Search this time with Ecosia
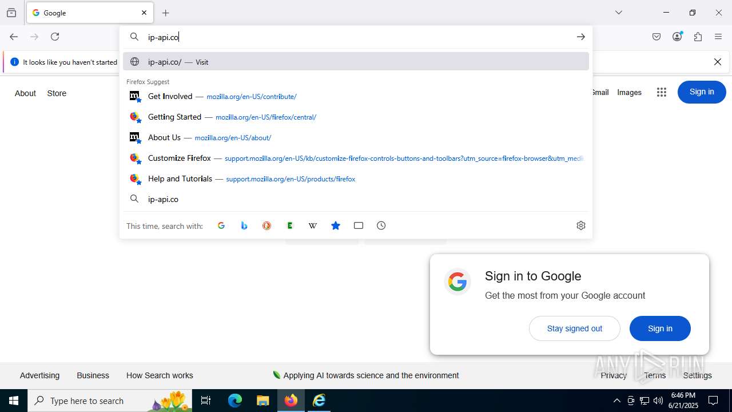 [x=290, y=225]
